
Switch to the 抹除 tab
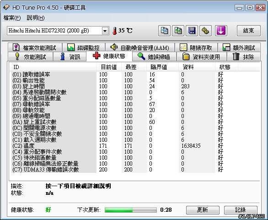pyautogui.click(x=244, y=57)
